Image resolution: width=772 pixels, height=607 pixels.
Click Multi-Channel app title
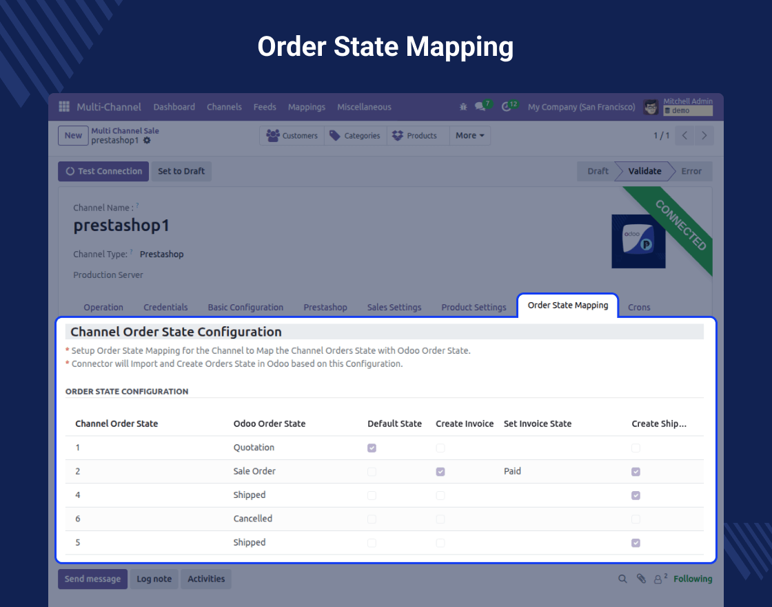(109, 107)
